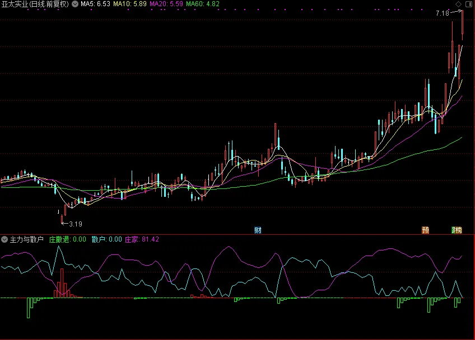Click the blue 财 financial report marker
The height and width of the screenshot is (340, 475).
point(258,230)
